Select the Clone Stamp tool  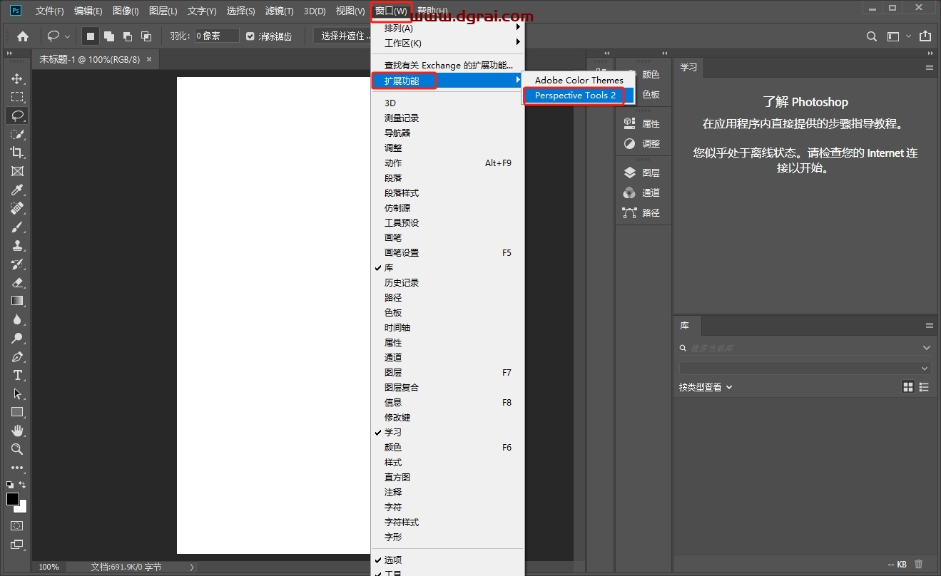(x=17, y=245)
